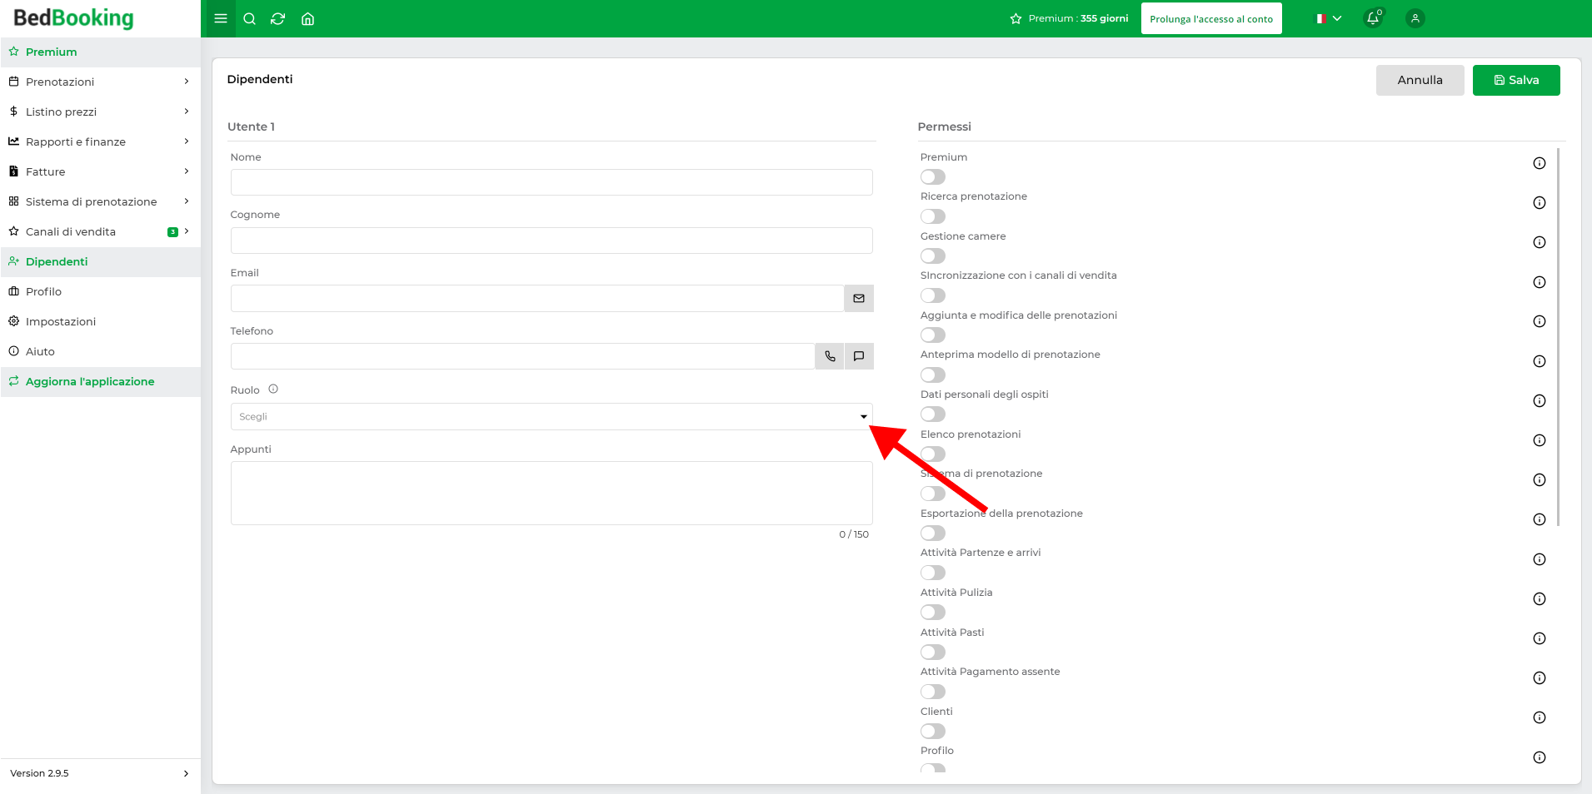Image resolution: width=1592 pixels, height=794 pixels.
Task: Toggle the hamburger menu icon
Action: pos(220,18)
